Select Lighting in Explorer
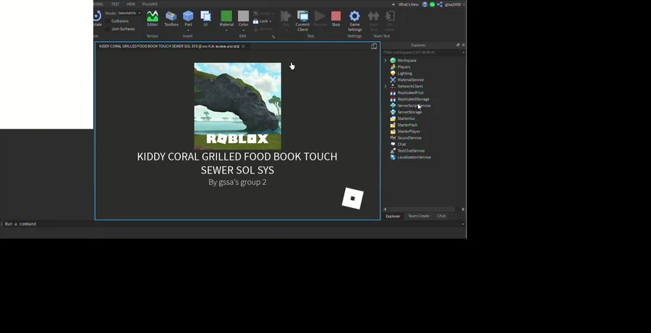 pos(404,74)
